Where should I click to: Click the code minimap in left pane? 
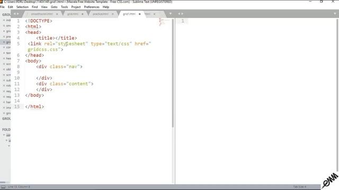click(164, 22)
